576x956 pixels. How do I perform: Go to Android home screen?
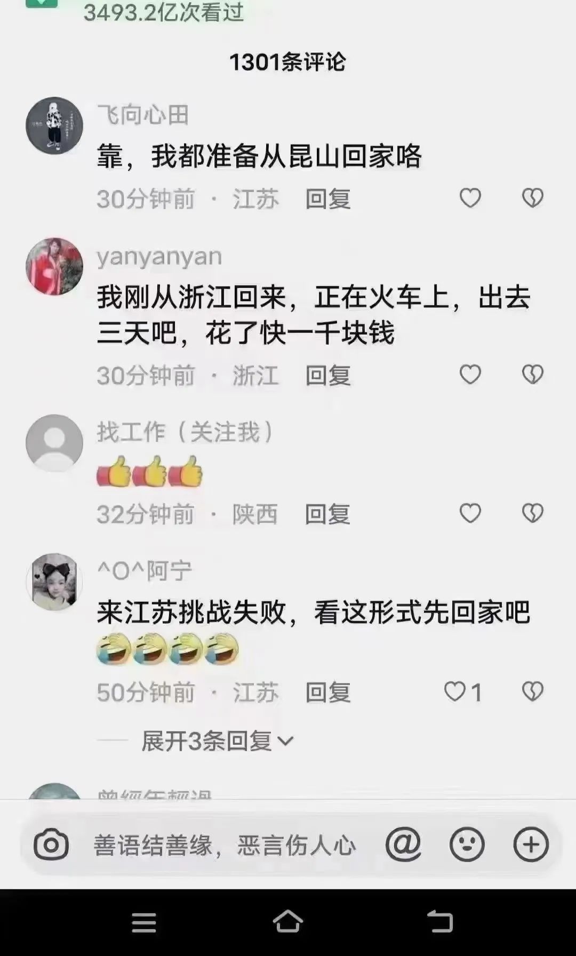(288, 921)
